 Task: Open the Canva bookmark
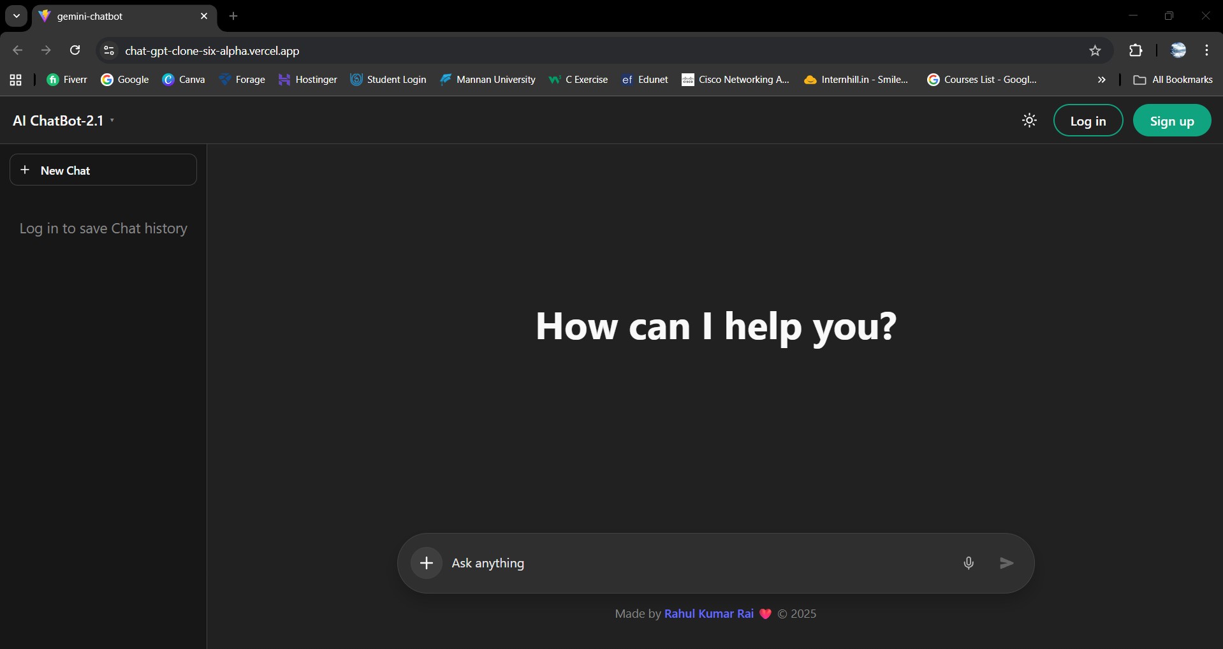pos(184,80)
